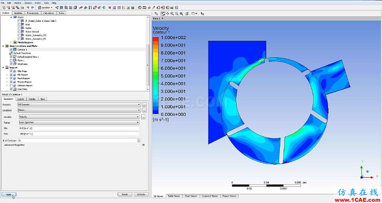Choose the viewer Select arrow tool
The width and height of the screenshot is (382, 203).
click(156, 14)
